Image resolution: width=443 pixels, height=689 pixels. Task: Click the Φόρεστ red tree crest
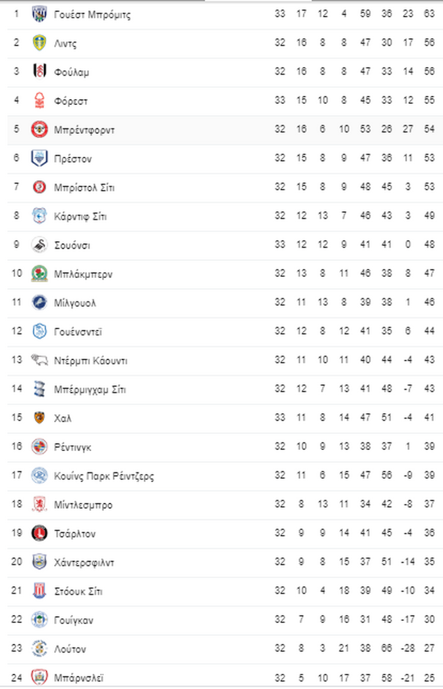[40, 100]
